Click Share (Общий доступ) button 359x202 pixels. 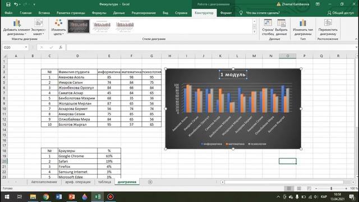click(x=340, y=13)
